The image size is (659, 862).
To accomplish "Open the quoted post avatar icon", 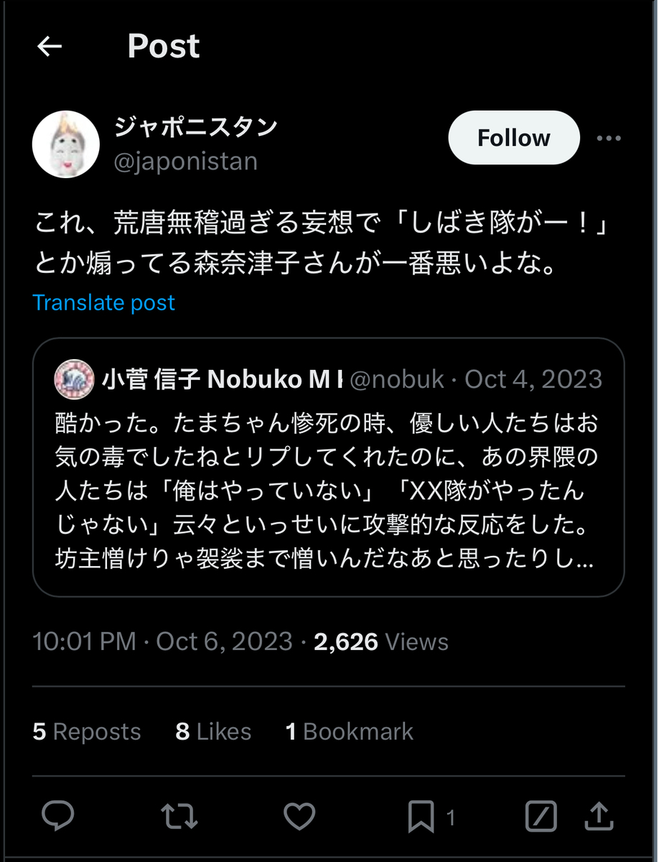I will (x=73, y=379).
